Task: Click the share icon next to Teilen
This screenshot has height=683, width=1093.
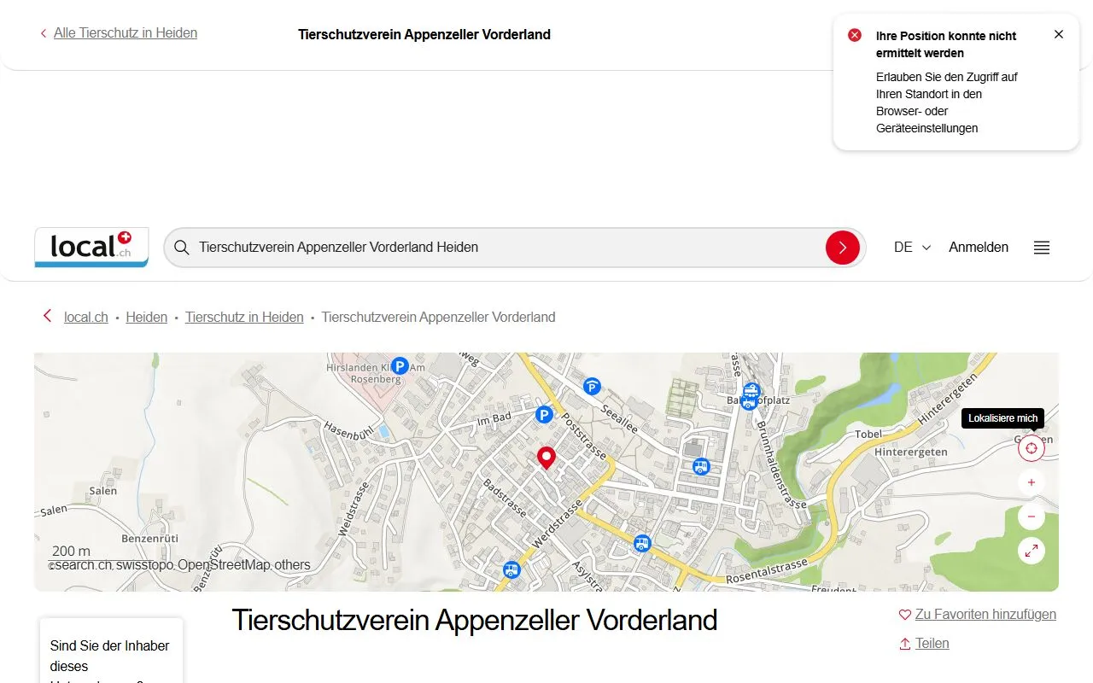Action: coord(904,643)
